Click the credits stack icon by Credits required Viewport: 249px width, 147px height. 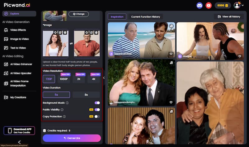coord(45,130)
